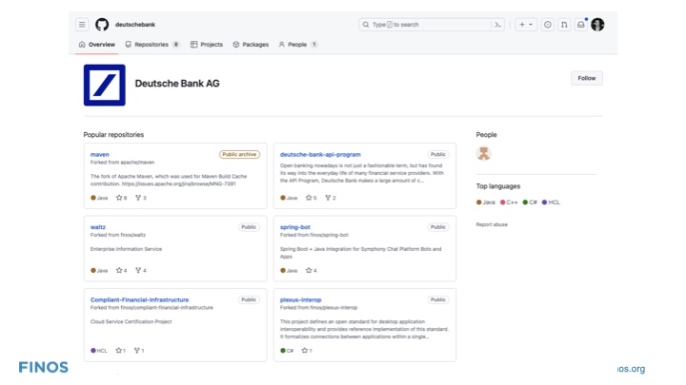Click the Deutsche Bank logo image
The width and height of the screenshot is (686, 385).
pyautogui.click(x=104, y=86)
